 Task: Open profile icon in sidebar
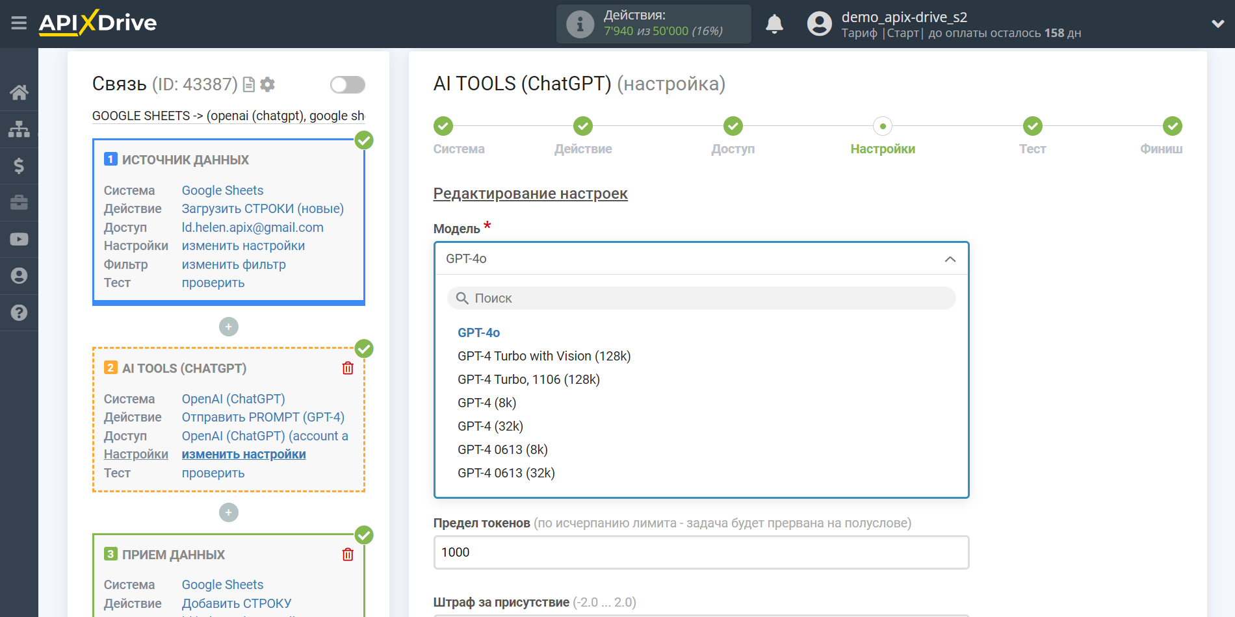pyautogui.click(x=19, y=276)
